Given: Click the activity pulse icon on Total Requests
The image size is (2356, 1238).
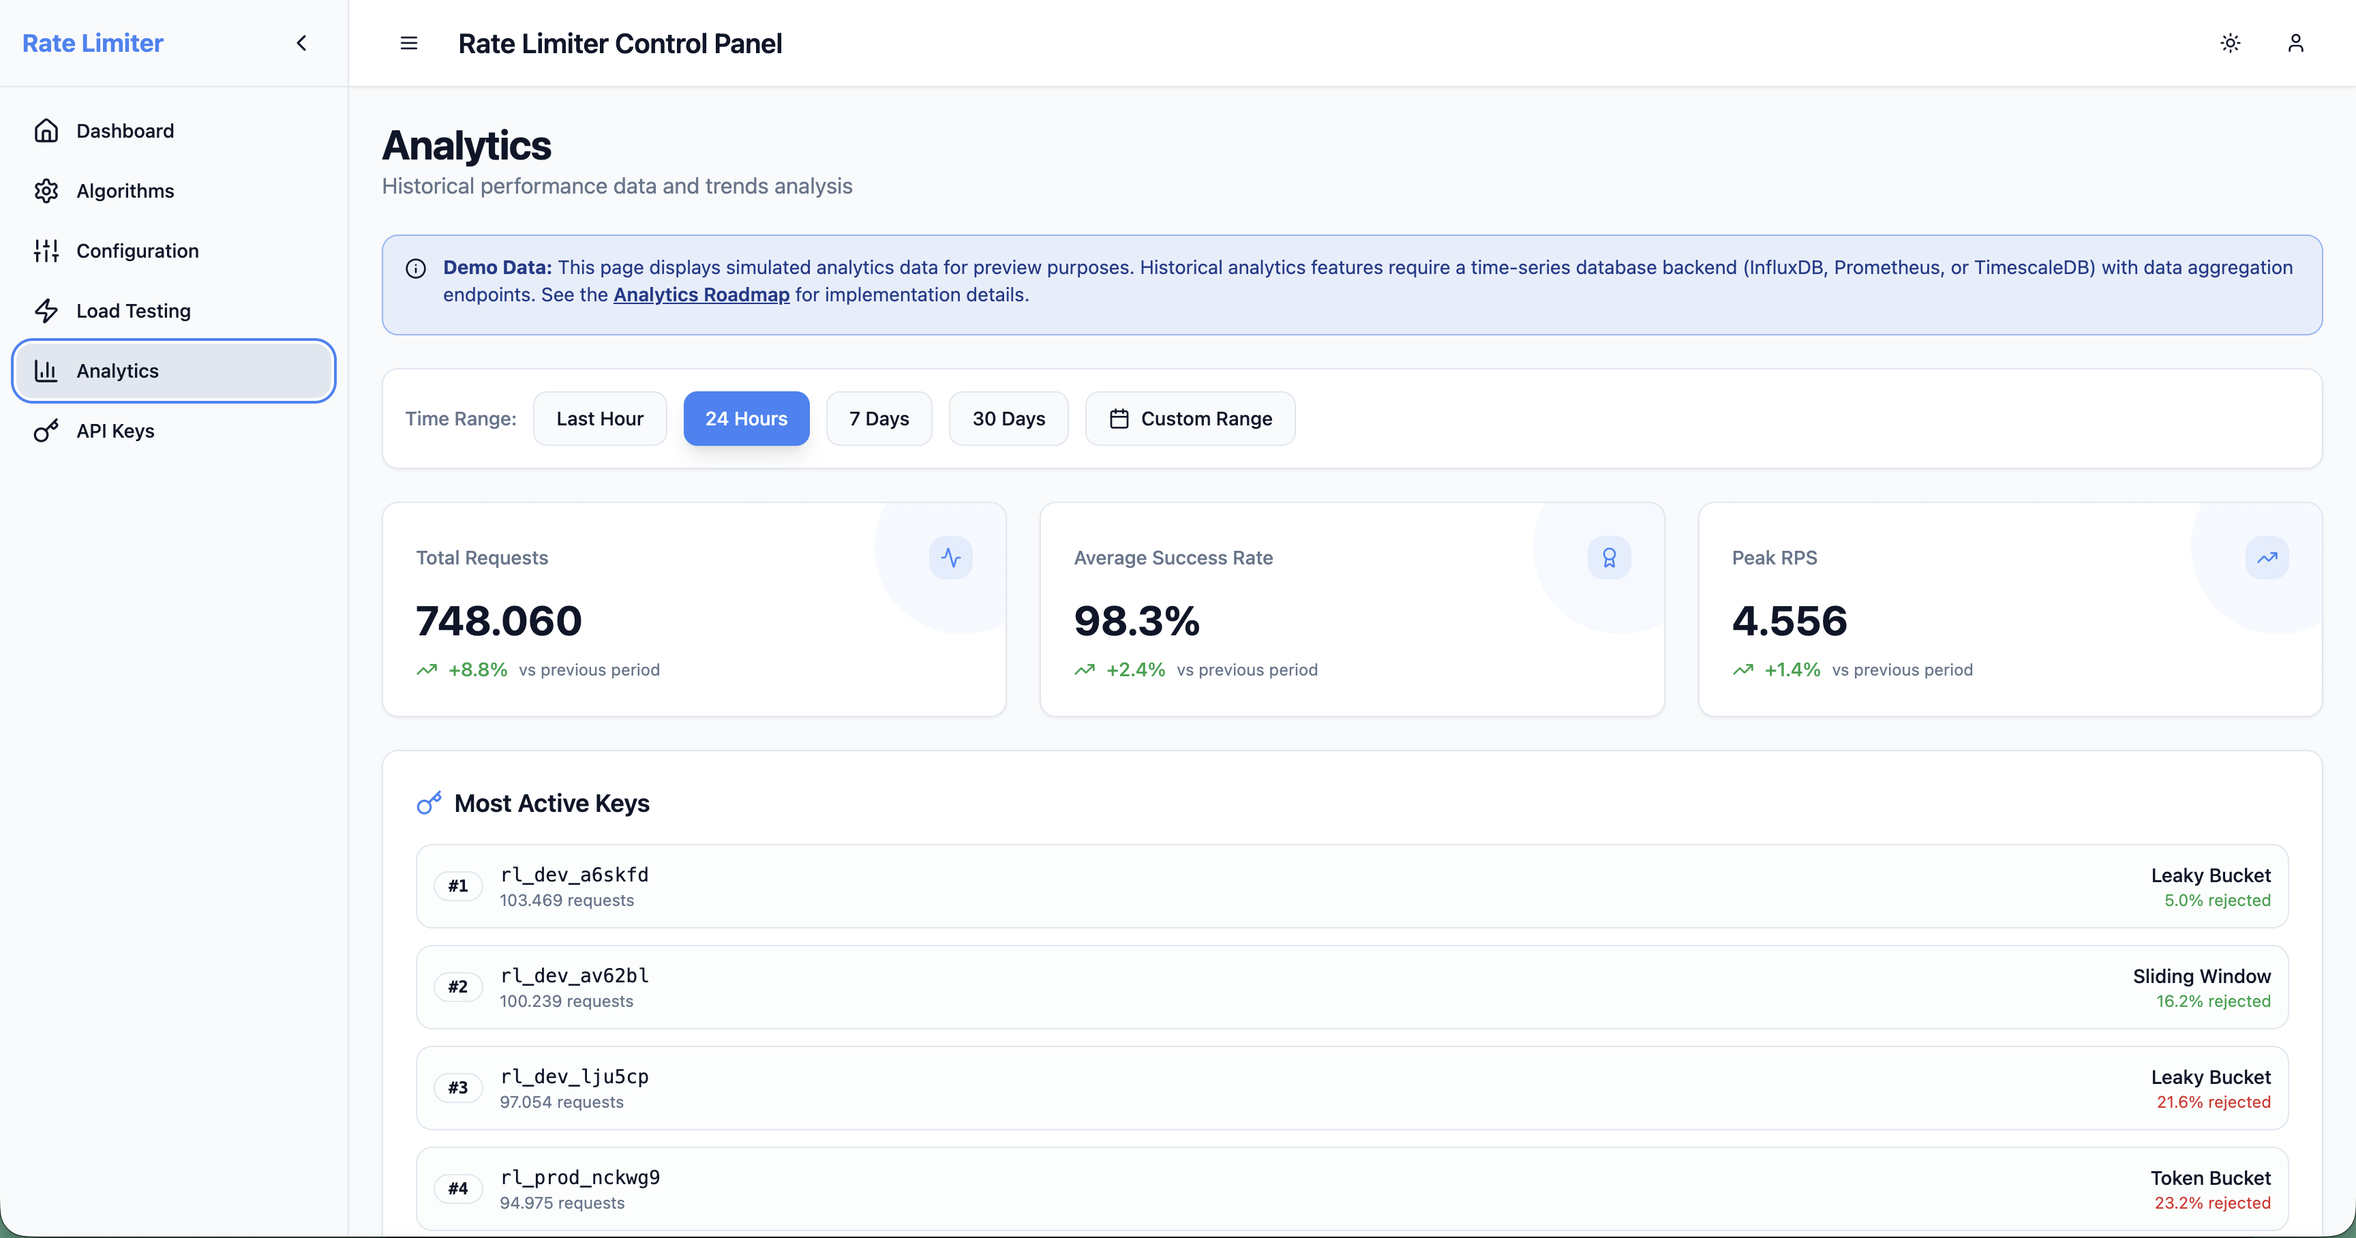Looking at the screenshot, I should pos(951,558).
